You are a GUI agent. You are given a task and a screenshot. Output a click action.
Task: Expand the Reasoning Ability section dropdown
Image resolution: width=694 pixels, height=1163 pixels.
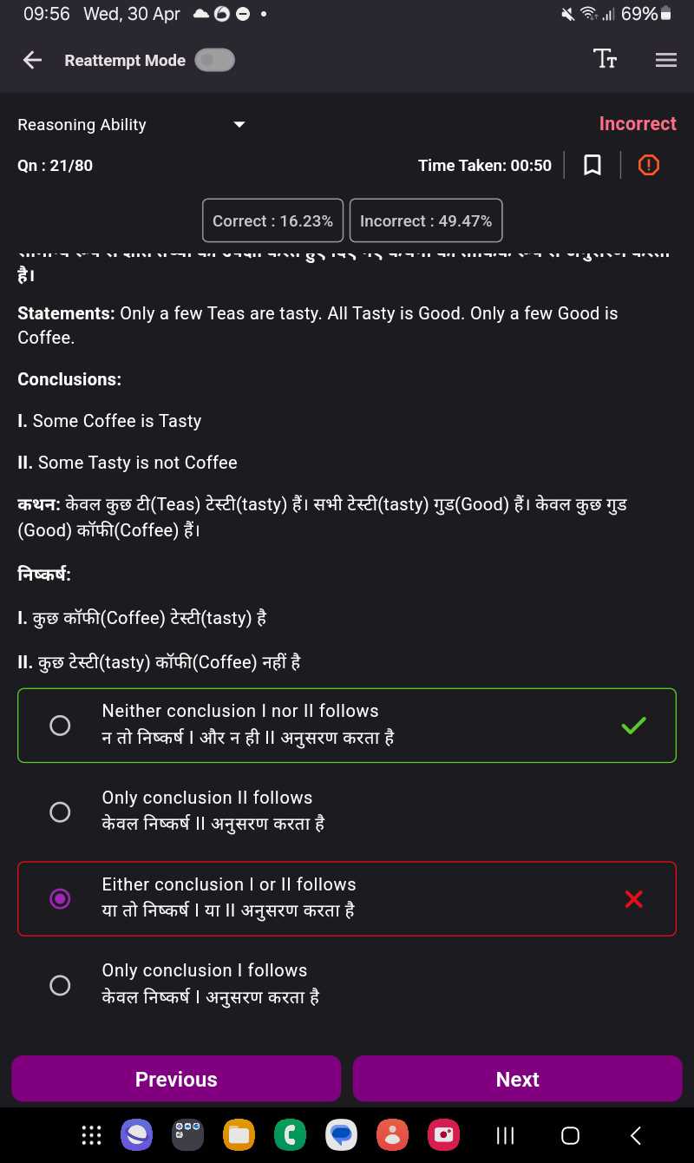pos(239,125)
